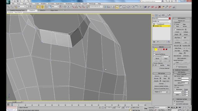Select Illumination under Select Vertices By

tap(175, 89)
